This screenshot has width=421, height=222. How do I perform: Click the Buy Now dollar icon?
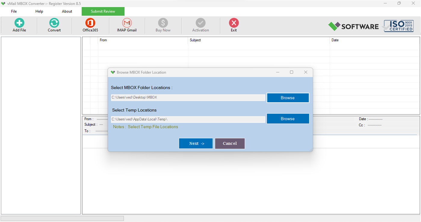click(x=163, y=25)
